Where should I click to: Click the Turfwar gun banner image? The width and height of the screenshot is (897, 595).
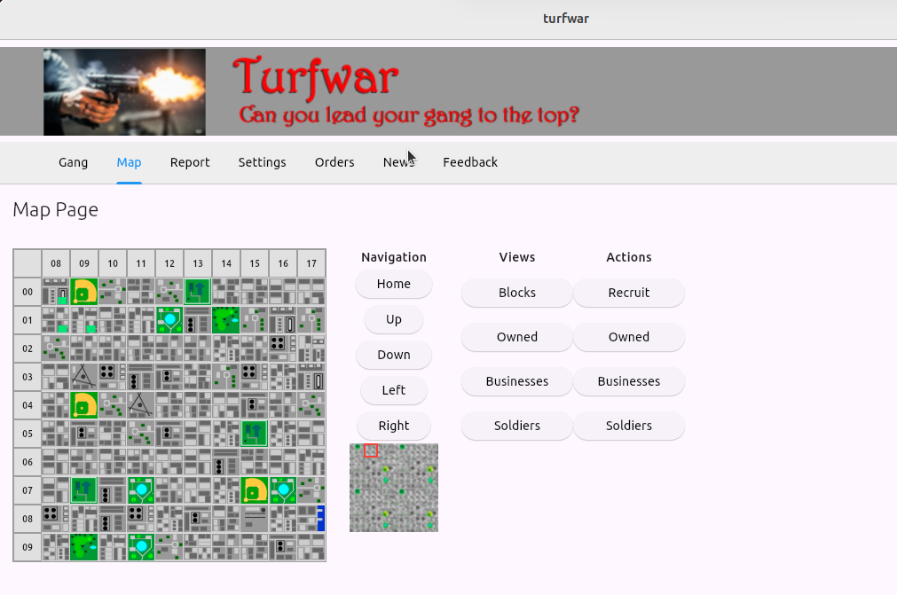tap(124, 91)
